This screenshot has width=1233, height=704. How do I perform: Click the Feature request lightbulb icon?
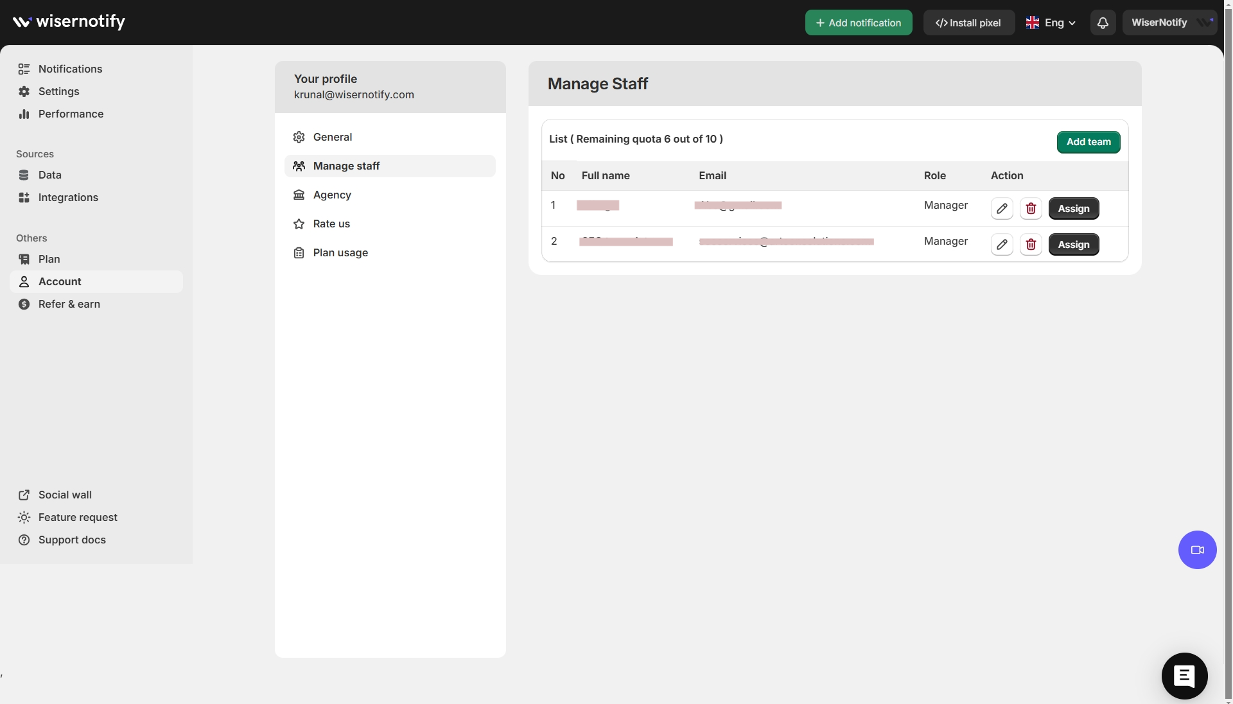(x=24, y=517)
